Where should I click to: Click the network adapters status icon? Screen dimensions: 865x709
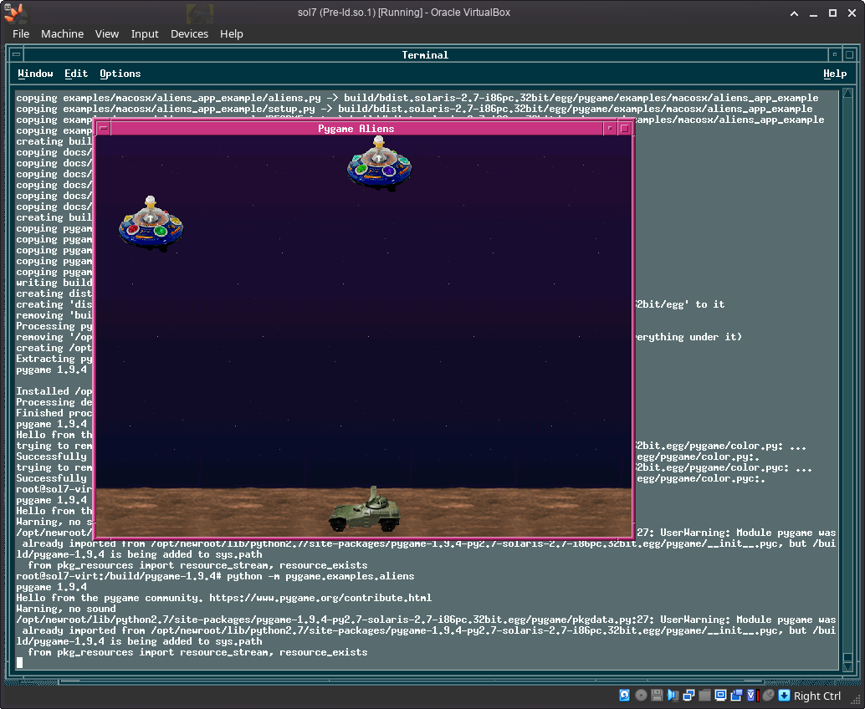[688, 696]
